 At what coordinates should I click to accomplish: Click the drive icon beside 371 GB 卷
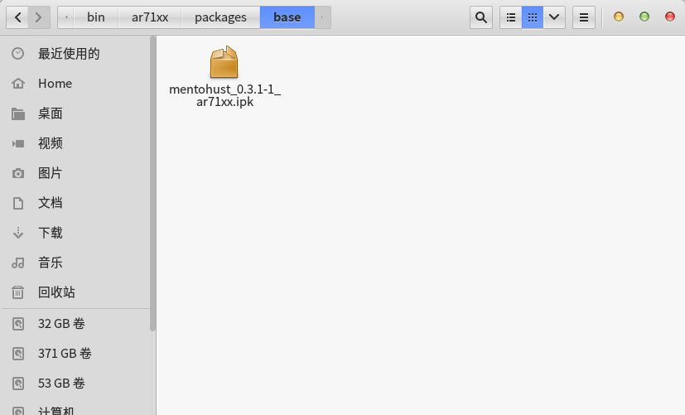click(18, 354)
